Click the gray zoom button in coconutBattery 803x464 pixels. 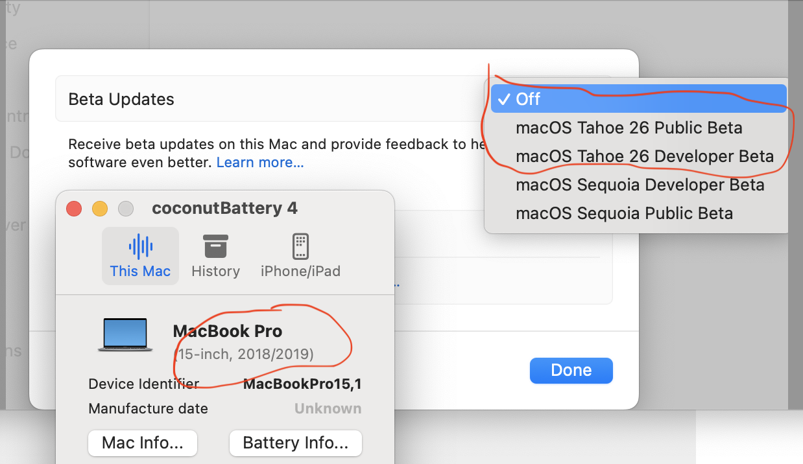coord(126,209)
